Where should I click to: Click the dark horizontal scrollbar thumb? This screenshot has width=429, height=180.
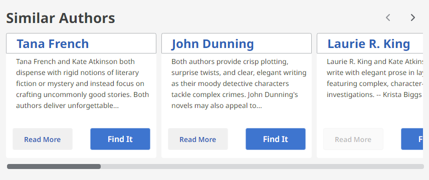tap(54, 166)
